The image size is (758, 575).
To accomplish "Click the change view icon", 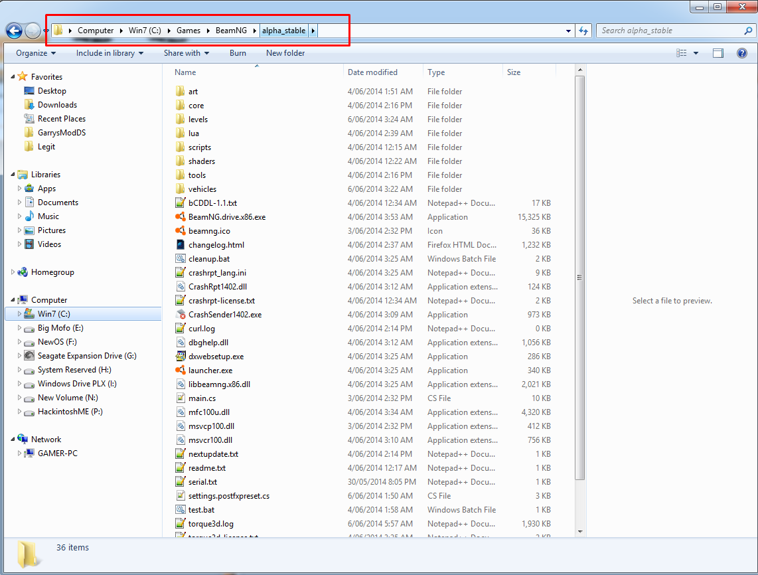I will pyautogui.click(x=681, y=53).
